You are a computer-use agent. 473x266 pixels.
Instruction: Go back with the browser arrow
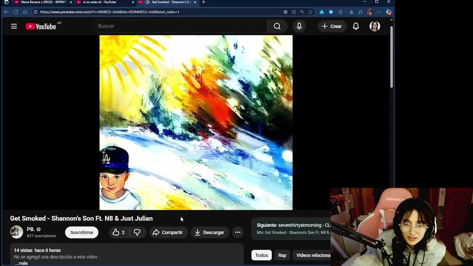point(6,12)
